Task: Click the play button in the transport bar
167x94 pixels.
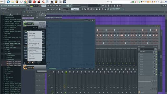Action: pos(34,6)
